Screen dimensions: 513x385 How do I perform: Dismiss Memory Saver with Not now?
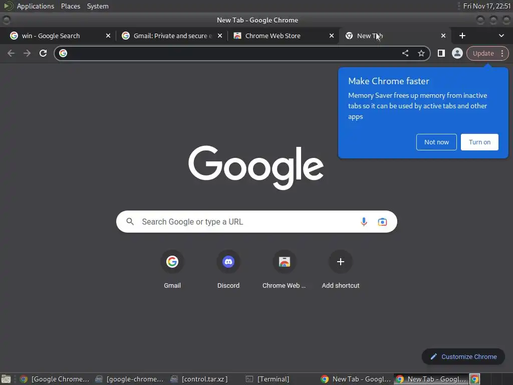click(436, 142)
